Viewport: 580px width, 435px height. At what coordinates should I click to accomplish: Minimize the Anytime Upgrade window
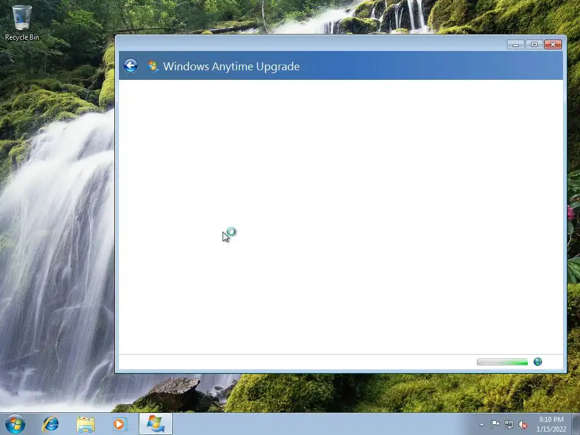(515, 44)
